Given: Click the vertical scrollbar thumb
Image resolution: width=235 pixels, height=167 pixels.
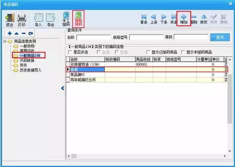Looking at the screenshot, I should 230,99.
